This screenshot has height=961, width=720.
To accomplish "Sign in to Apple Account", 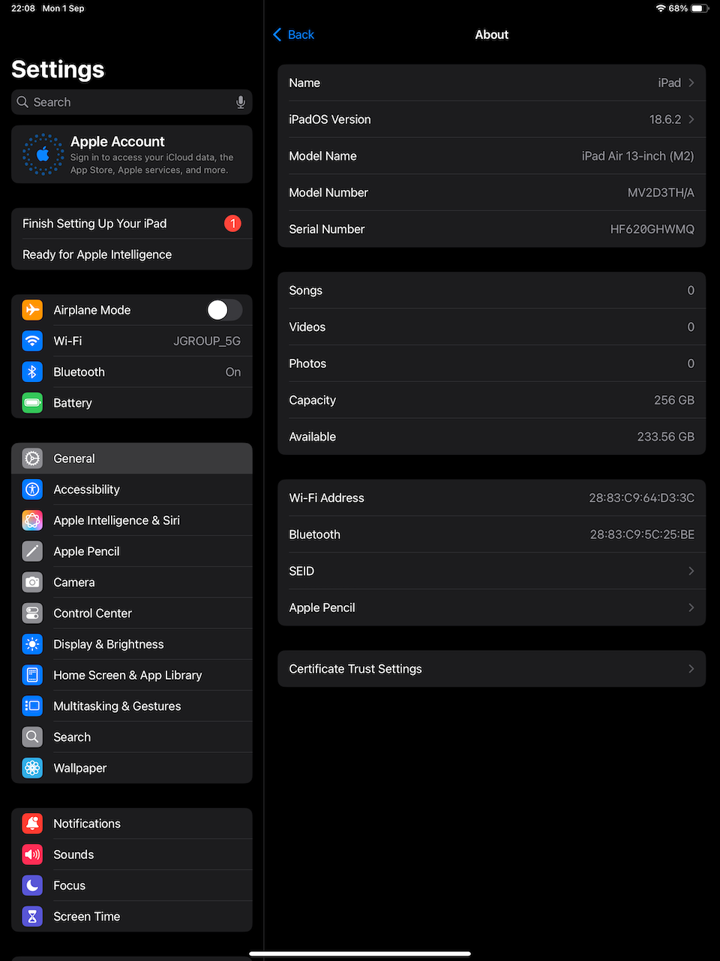I will [132, 154].
